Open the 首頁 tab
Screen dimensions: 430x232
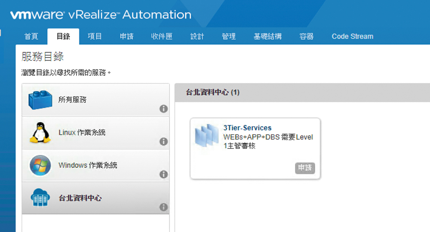point(31,37)
